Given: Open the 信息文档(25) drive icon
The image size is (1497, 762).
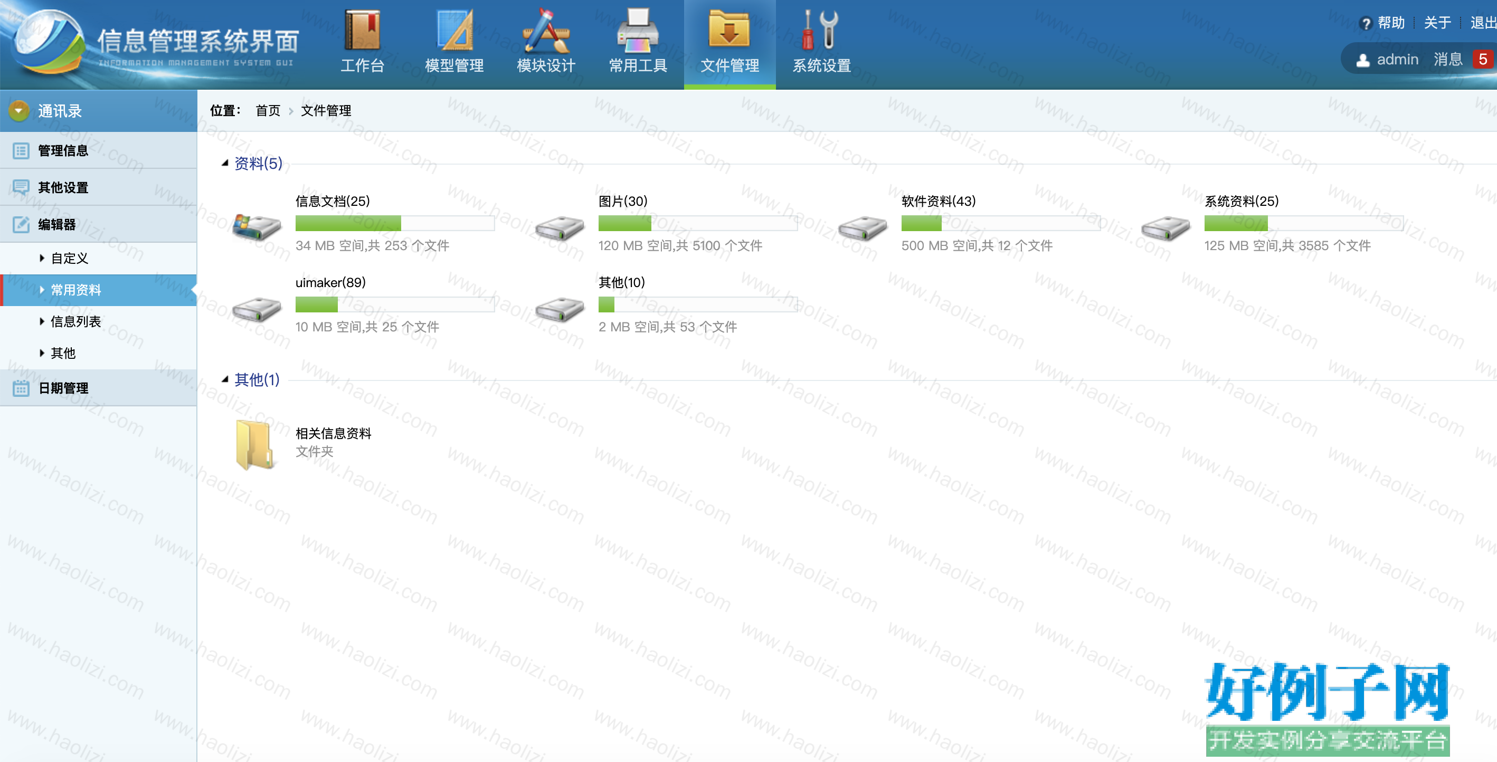Looking at the screenshot, I should pos(257,226).
